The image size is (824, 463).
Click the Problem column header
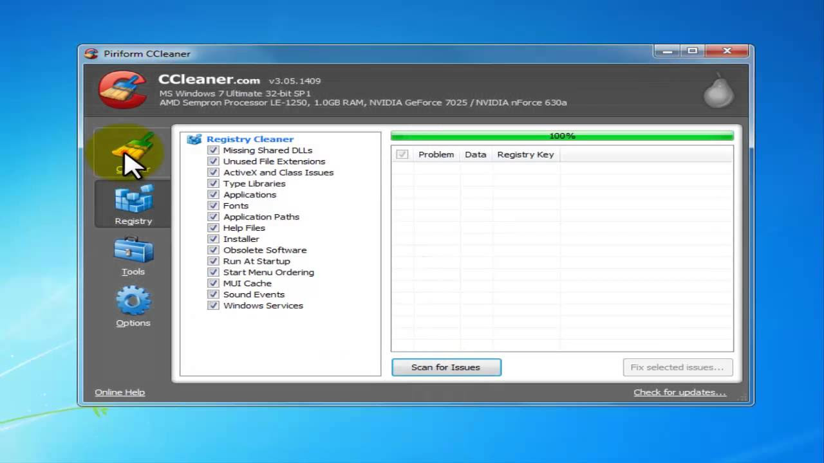point(436,154)
